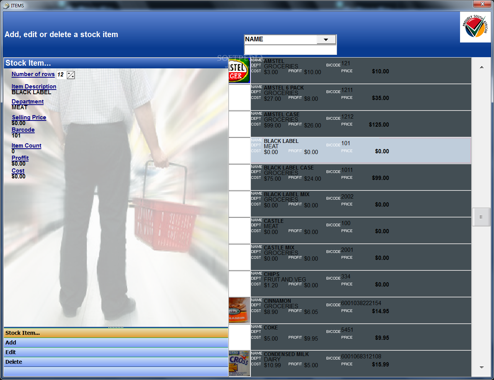Image resolution: width=494 pixels, height=380 pixels.
Task: Select the BLACK LABEL CASE row
Action: click(361, 177)
